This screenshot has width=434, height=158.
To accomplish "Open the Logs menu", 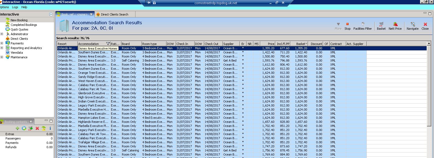I will 15,7.
